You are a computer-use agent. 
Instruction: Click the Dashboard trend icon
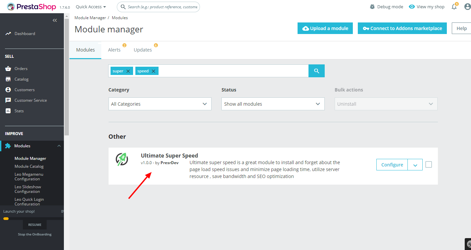point(8,34)
